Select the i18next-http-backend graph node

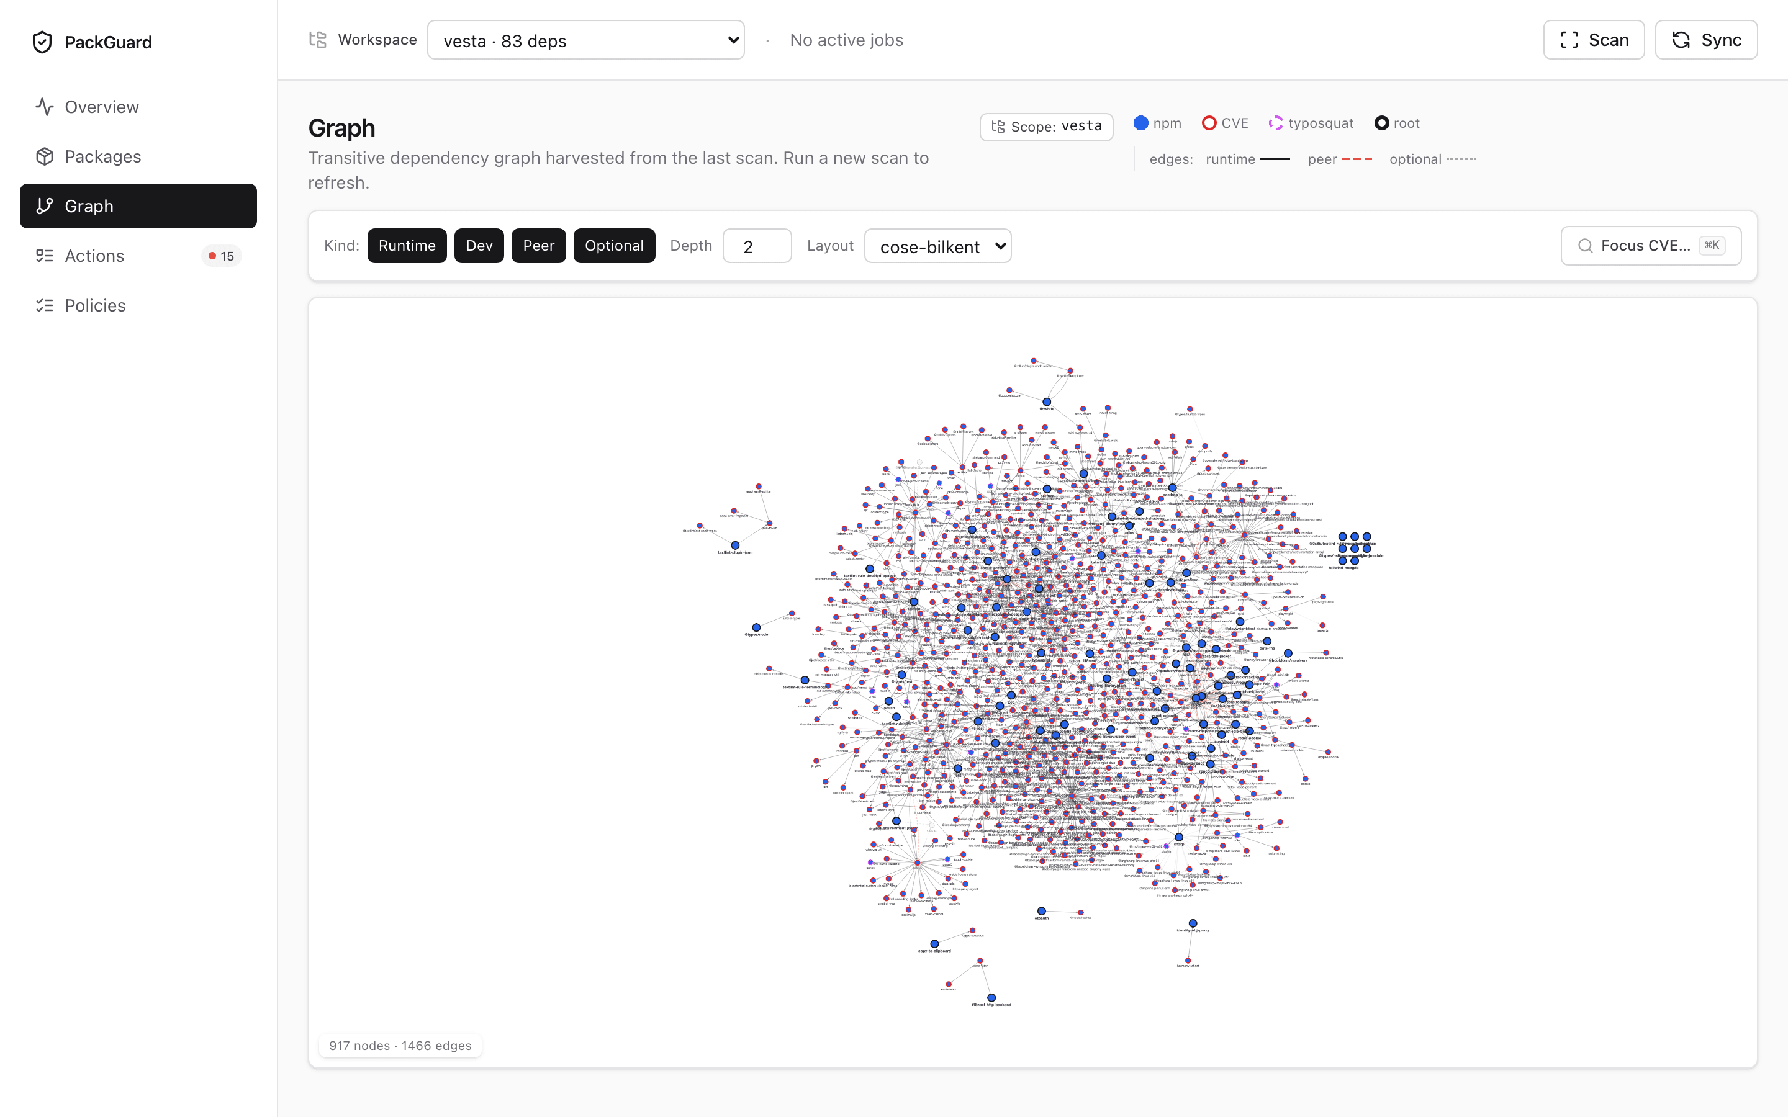point(991,997)
